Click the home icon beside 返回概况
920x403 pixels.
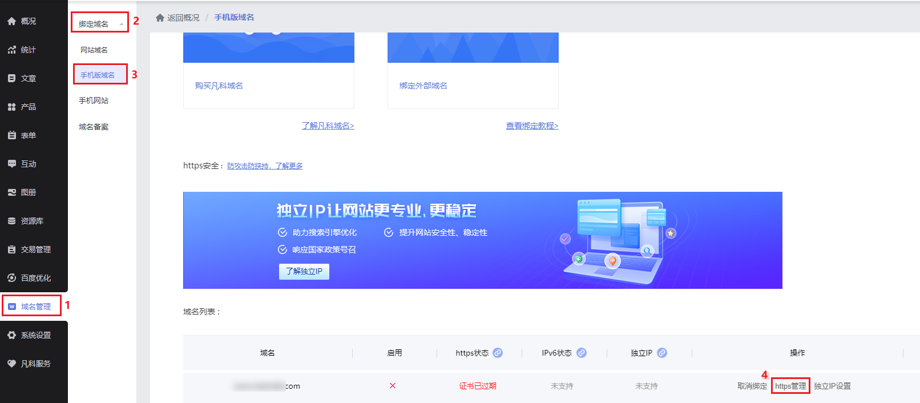[160, 18]
